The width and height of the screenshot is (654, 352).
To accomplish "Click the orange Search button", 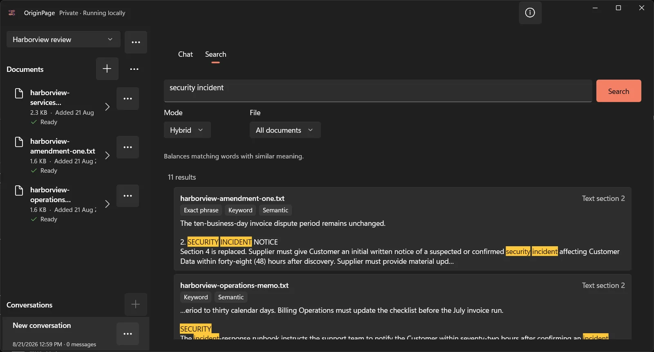I will point(618,91).
